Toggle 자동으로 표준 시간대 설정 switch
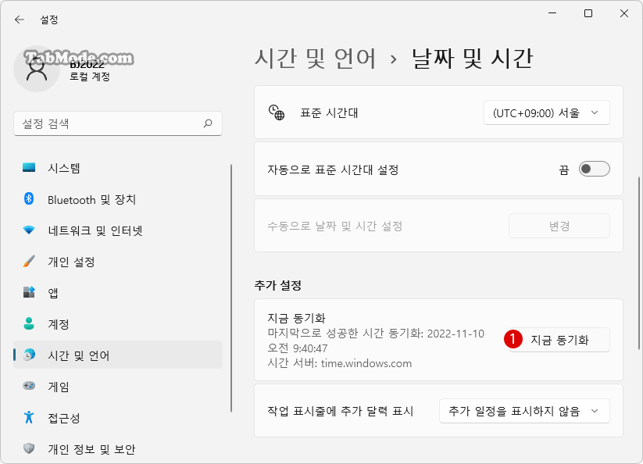The image size is (643, 464). 595,169
